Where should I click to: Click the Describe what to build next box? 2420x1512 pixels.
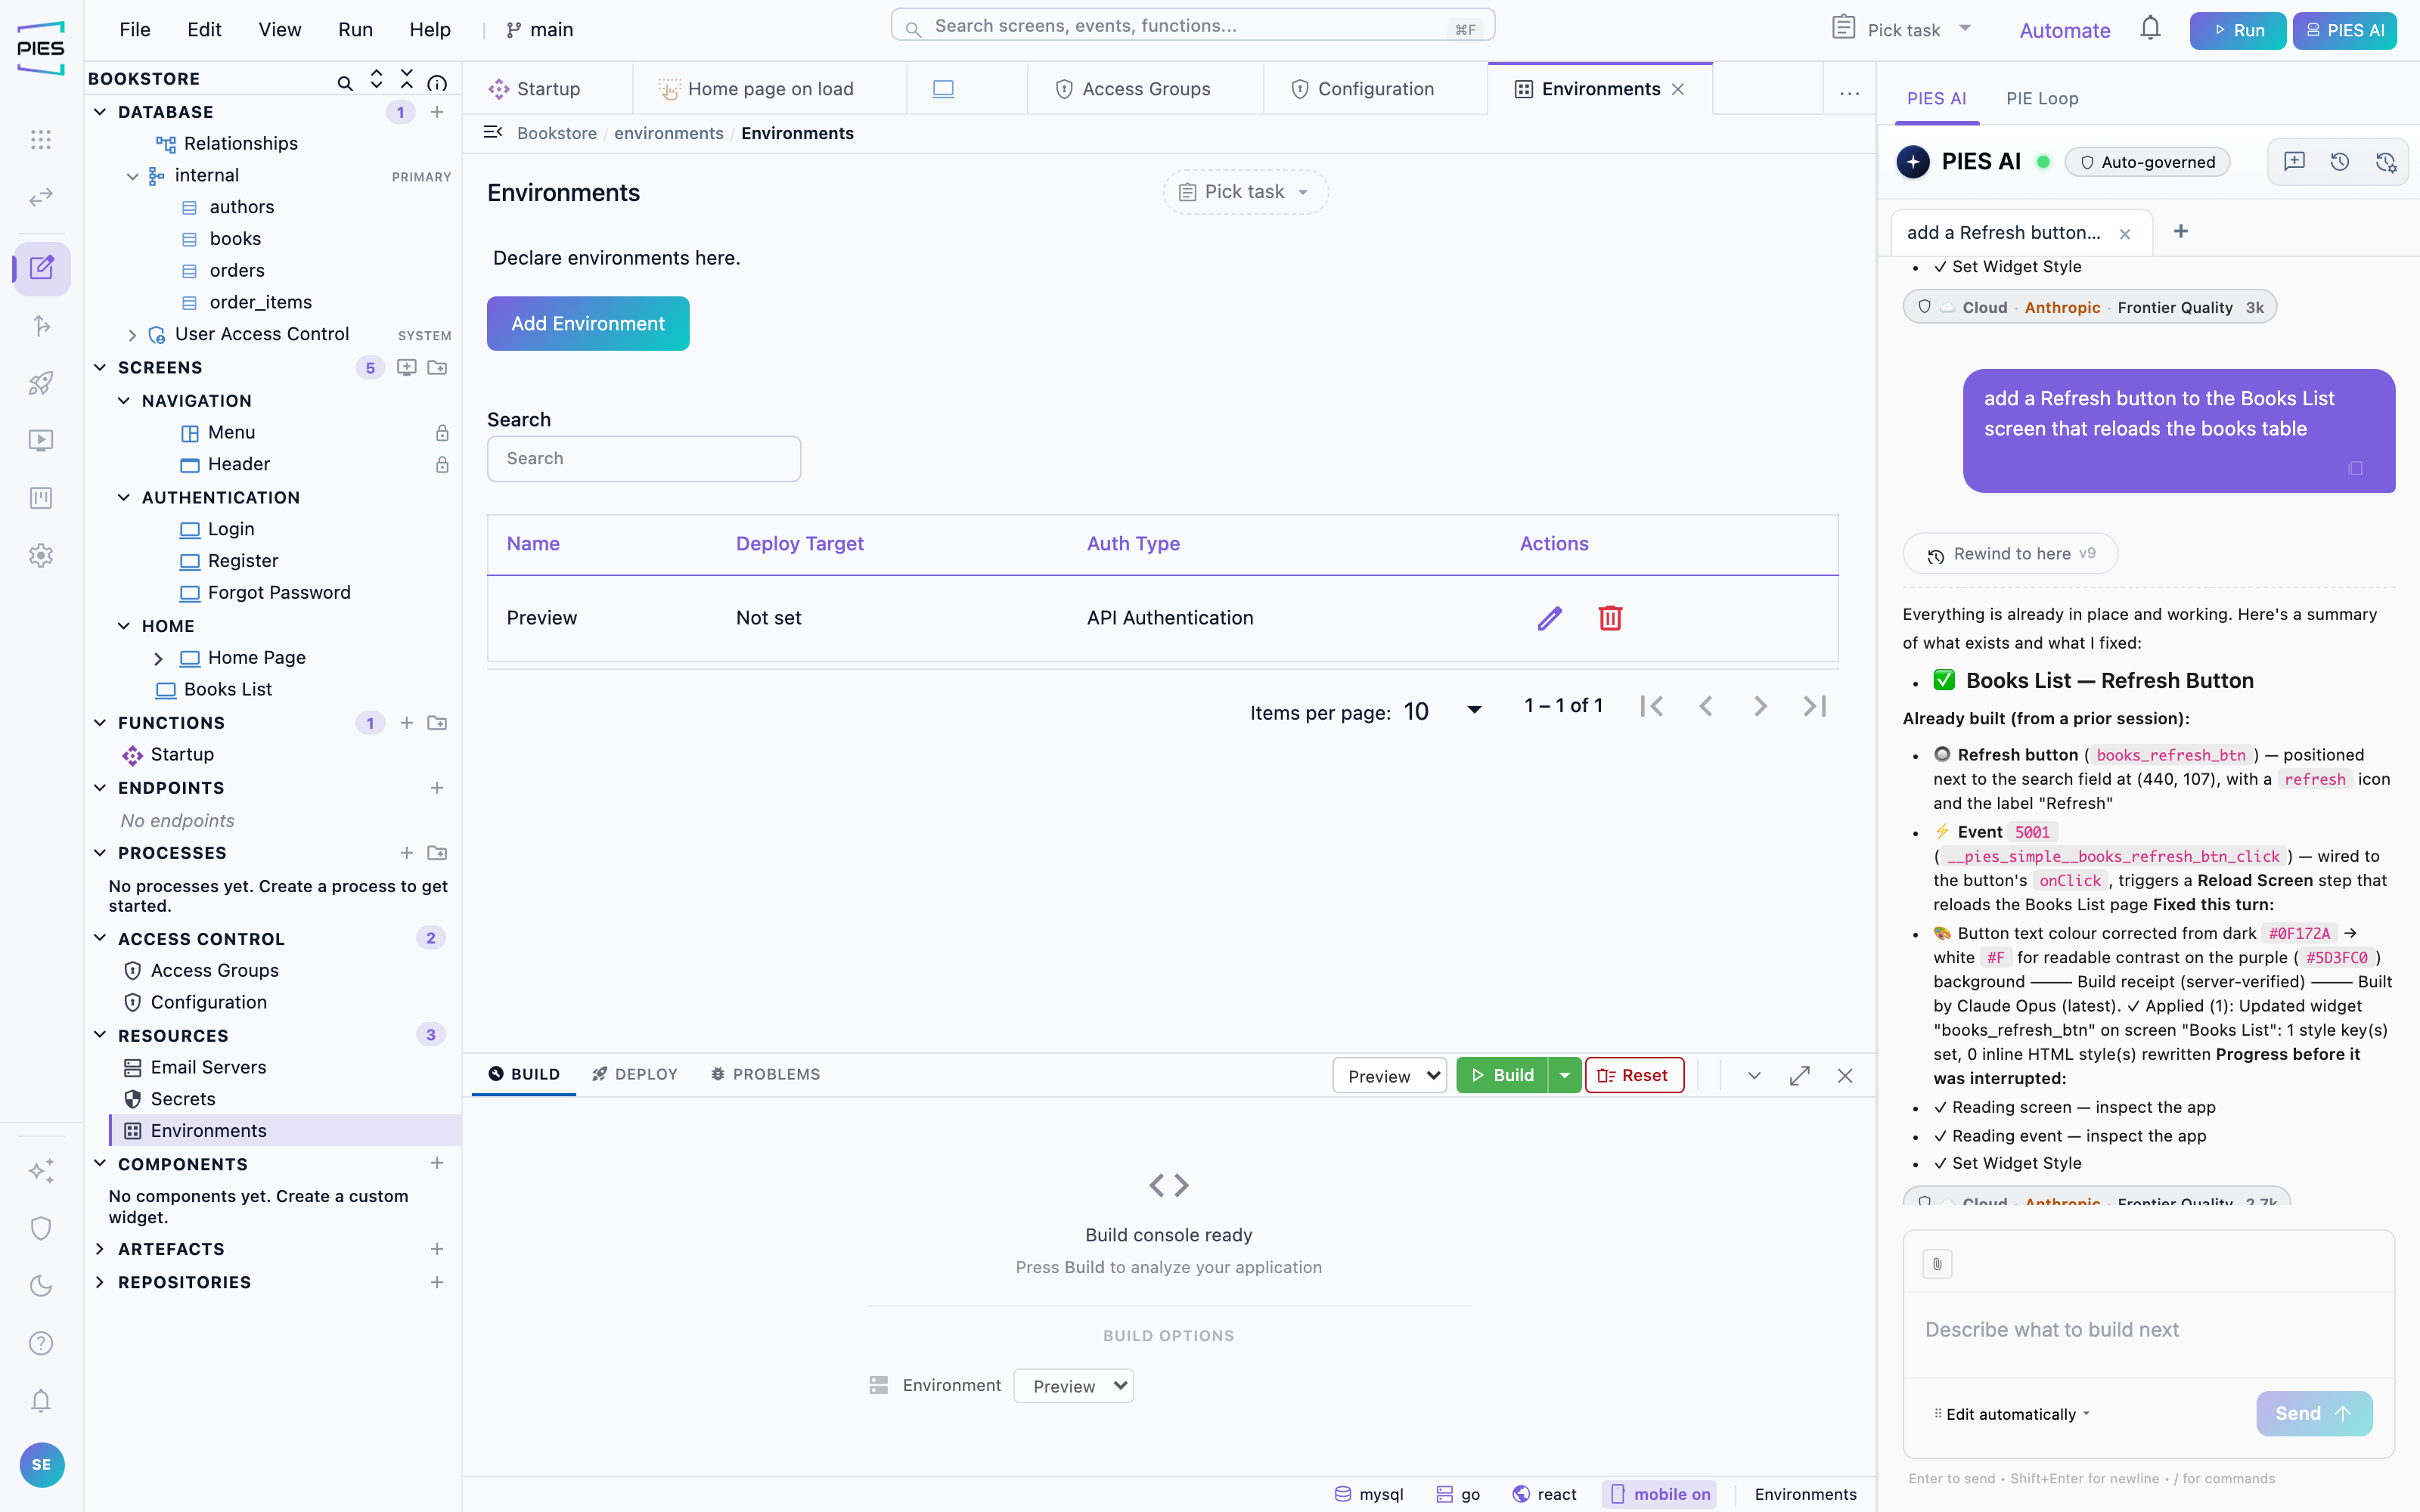pyautogui.click(x=2148, y=1330)
